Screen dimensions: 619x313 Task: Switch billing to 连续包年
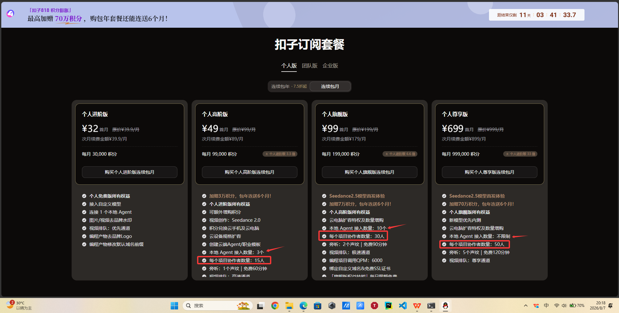point(289,86)
